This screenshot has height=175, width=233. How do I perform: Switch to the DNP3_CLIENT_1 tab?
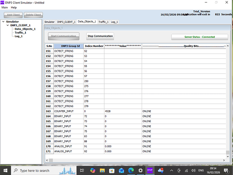[x=66, y=22]
